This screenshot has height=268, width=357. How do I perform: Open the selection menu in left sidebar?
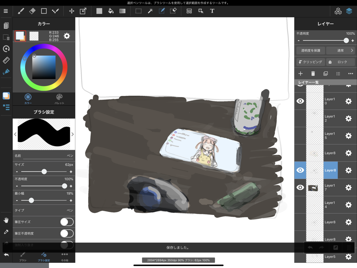[x=6, y=37]
